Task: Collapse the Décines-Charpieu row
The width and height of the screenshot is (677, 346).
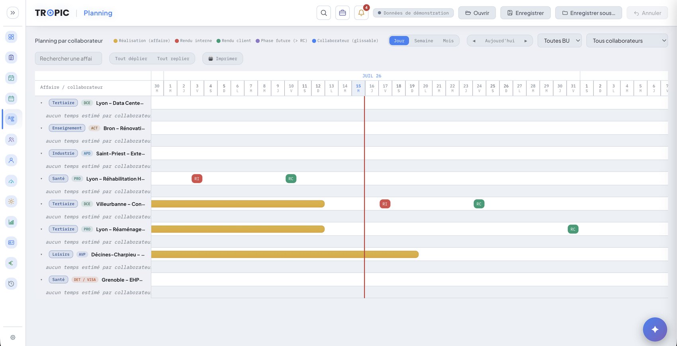Action: (x=41, y=255)
